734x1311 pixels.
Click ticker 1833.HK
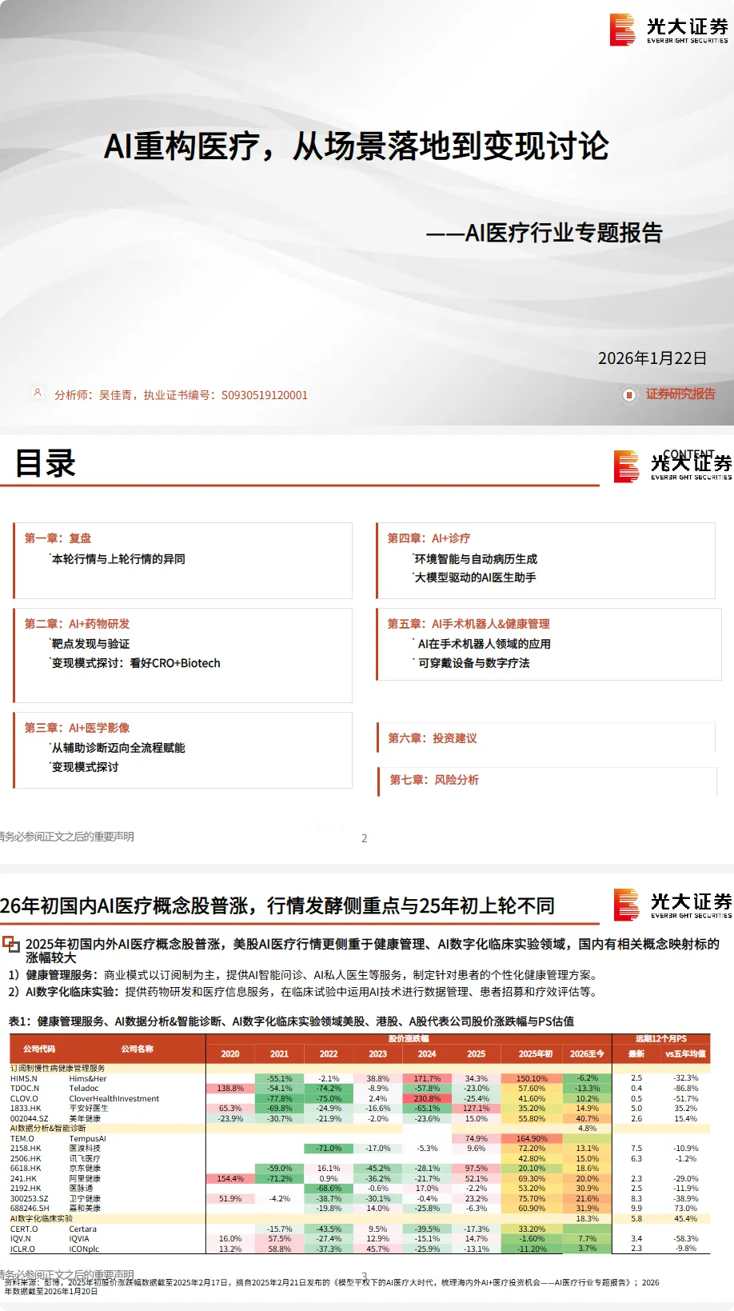tap(26, 1109)
